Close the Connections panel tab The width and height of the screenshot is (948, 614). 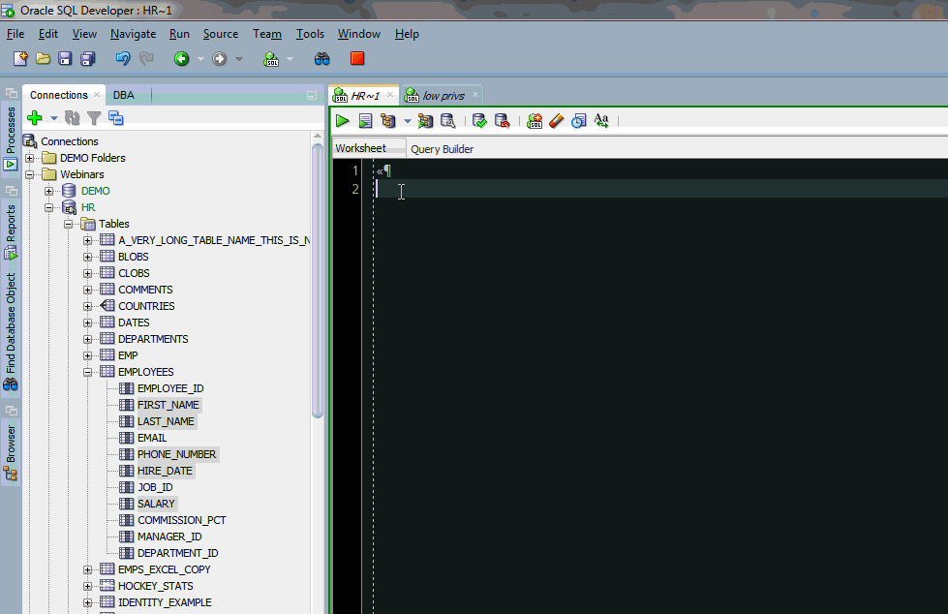pyautogui.click(x=97, y=94)
